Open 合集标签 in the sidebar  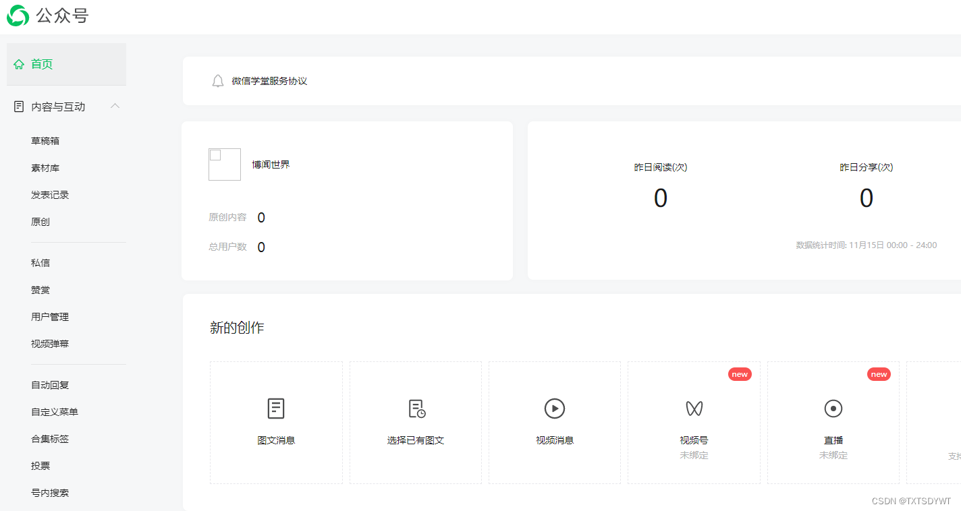[50, 439]
